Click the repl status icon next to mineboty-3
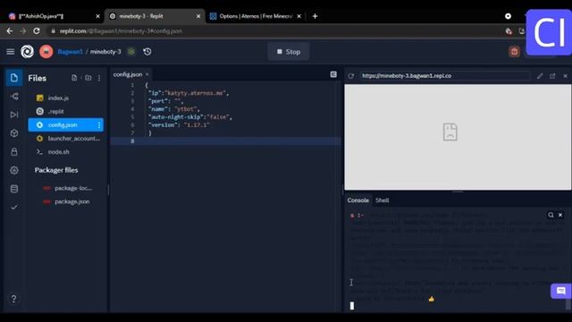The height and width of the screenshot is (322, 572). 131,52
